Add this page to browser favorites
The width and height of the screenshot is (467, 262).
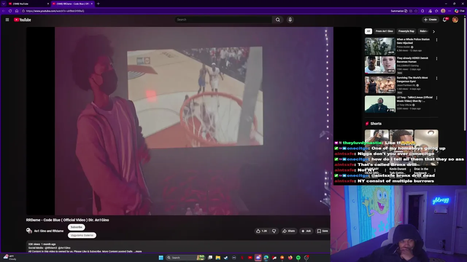[416, 11]
